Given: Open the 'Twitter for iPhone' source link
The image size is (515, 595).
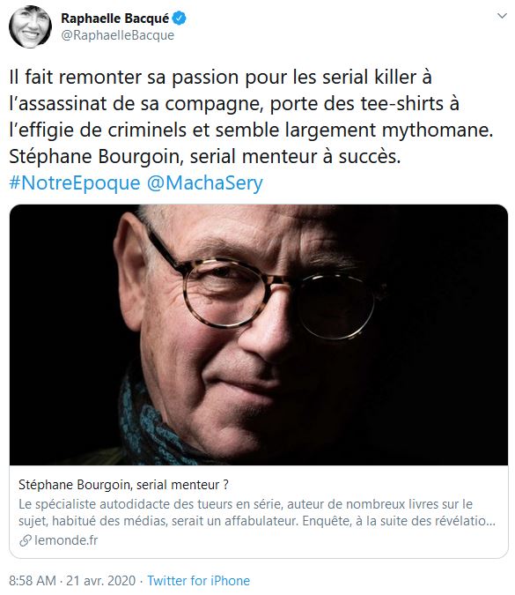Looking at the screenshot, I should [199, 581].
